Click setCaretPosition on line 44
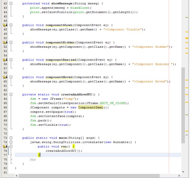This screenshot has width=191, height=178. click(x=57, y=12)
